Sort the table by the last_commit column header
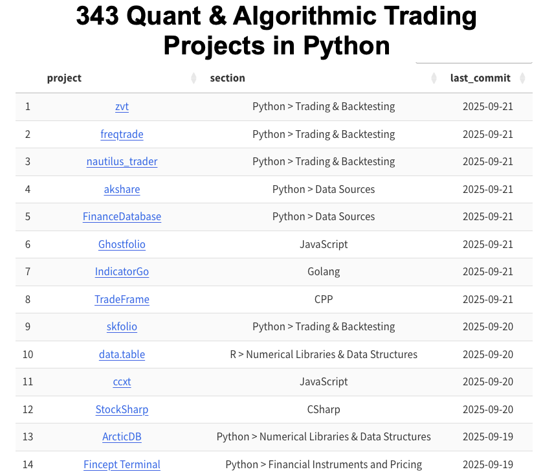The height and width of the screenshot is (474, 543). (x=481, y=78)
